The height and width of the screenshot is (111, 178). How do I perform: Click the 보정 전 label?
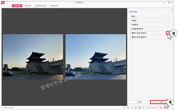[60, 10]
